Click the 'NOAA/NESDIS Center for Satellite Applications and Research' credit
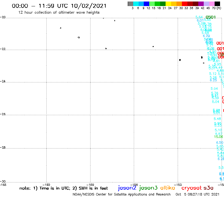Screen dimensions: 224x197 122,195
